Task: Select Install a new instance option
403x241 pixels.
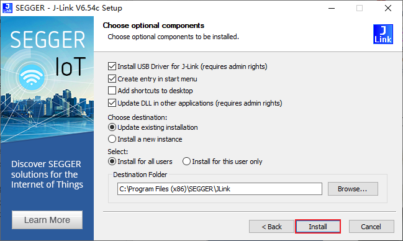Action: click(112, 139)
